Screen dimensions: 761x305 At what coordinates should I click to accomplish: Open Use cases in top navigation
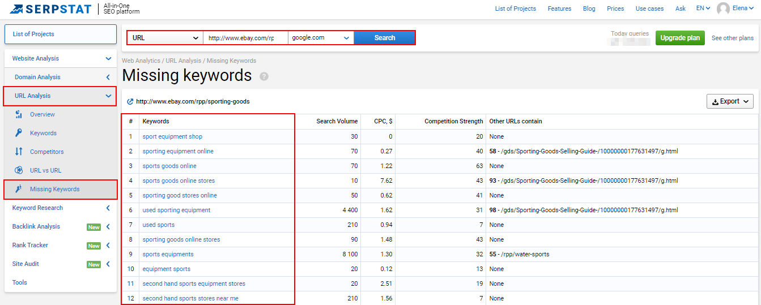coord(649,8)
